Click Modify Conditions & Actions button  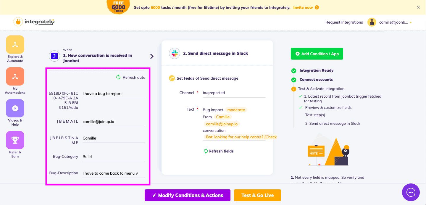coord(188,195)
